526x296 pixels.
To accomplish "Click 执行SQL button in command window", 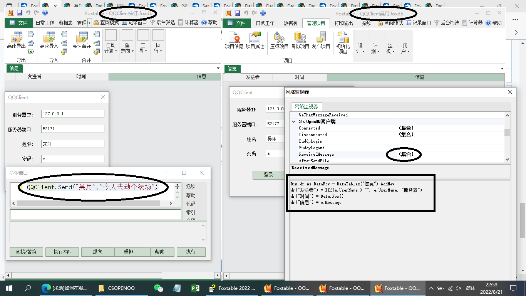I will point(62,252).
